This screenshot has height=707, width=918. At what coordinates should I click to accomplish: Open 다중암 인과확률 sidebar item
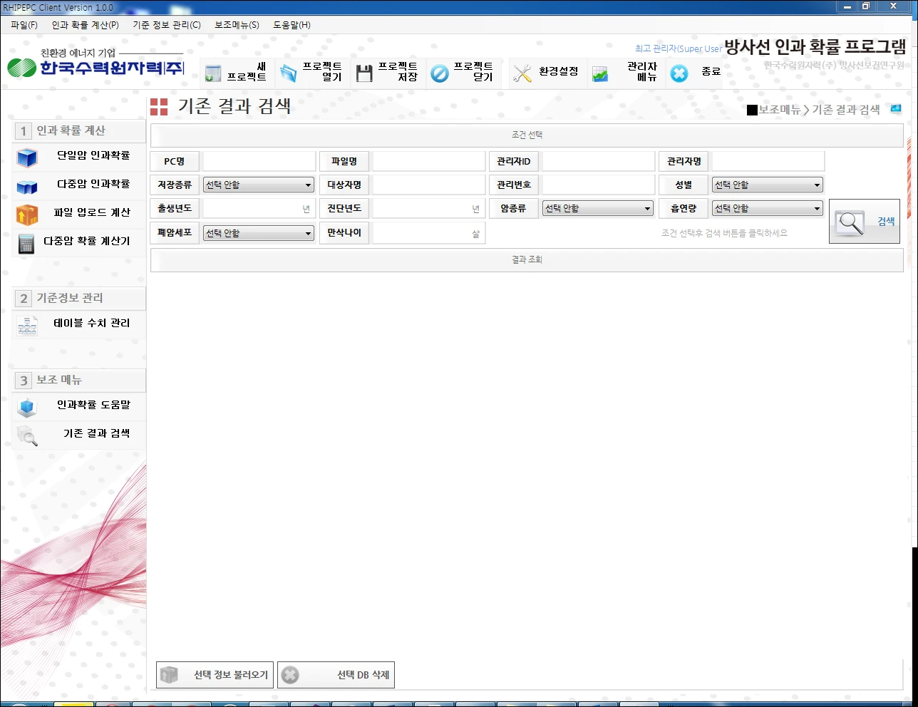pos(79,185)
